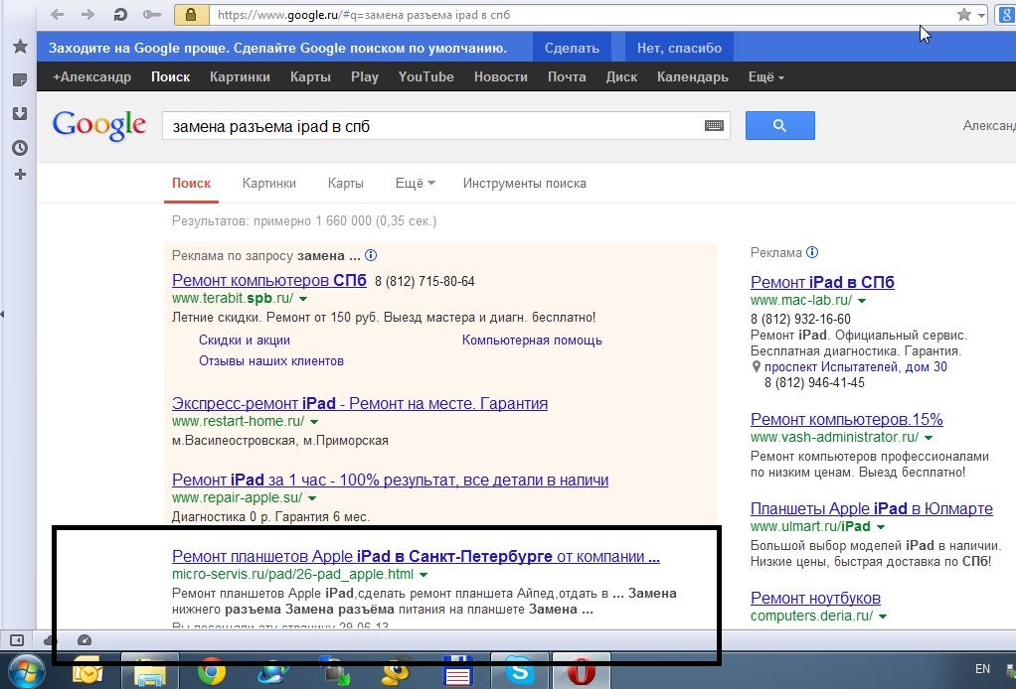The width and height of the screenshot is (1016, 689).
Task: Click info icon beside right-column 'Реклама'
Action: 812,252
